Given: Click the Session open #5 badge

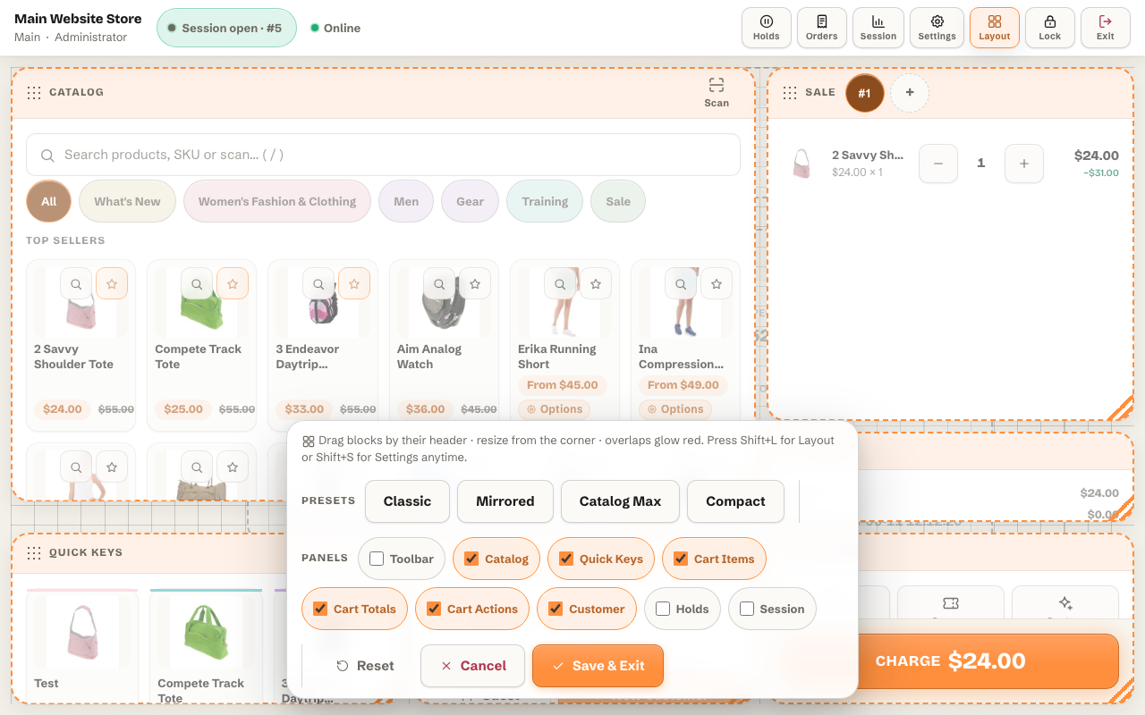Looking at the screenshot, I should [x=226, y=28].
